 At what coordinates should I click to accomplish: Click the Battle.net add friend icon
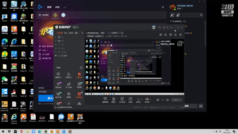coord(172,15)
